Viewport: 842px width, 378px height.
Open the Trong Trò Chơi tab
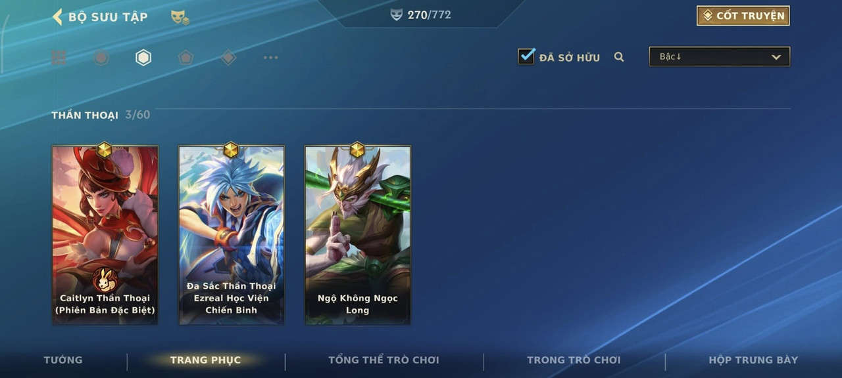[x=574, y=360]
